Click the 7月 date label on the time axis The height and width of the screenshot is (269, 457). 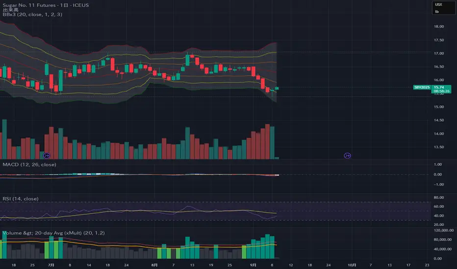point(51,265)
